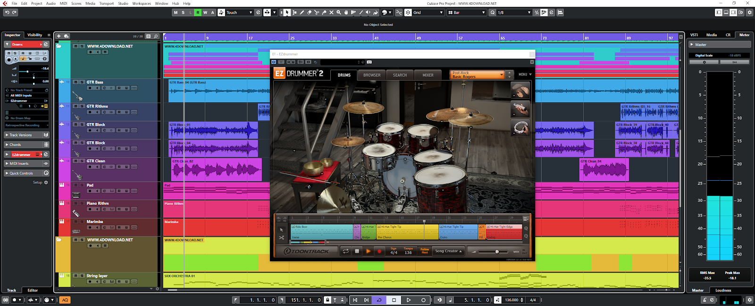Toggle global Solo S button in toolbar
This screenshot has height=306, width=755.
[x=183, y=13]
